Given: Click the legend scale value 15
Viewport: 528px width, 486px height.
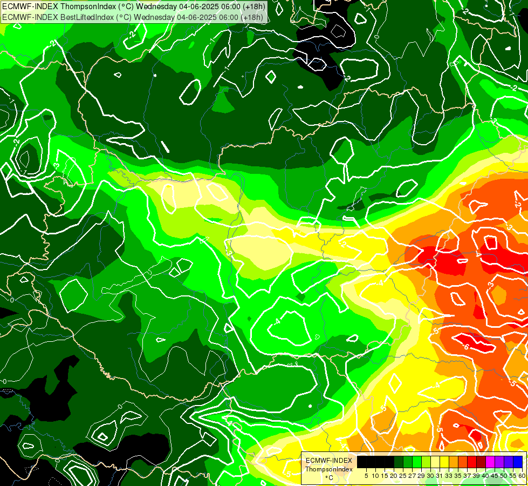Looking at the screenshot, I should [x=385, y=476].
